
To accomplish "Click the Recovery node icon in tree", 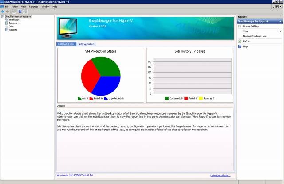I will [x=7, y=23].
